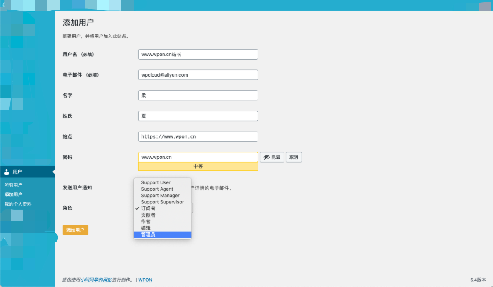
Task: Click the last name field 夏
Action: coord(198,116)
